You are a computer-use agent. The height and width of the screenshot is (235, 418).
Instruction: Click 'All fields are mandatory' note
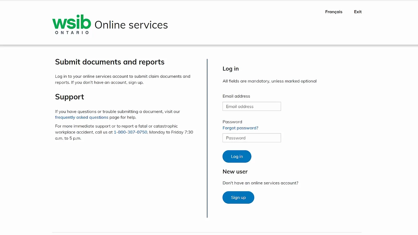click(x=270, y=81)
